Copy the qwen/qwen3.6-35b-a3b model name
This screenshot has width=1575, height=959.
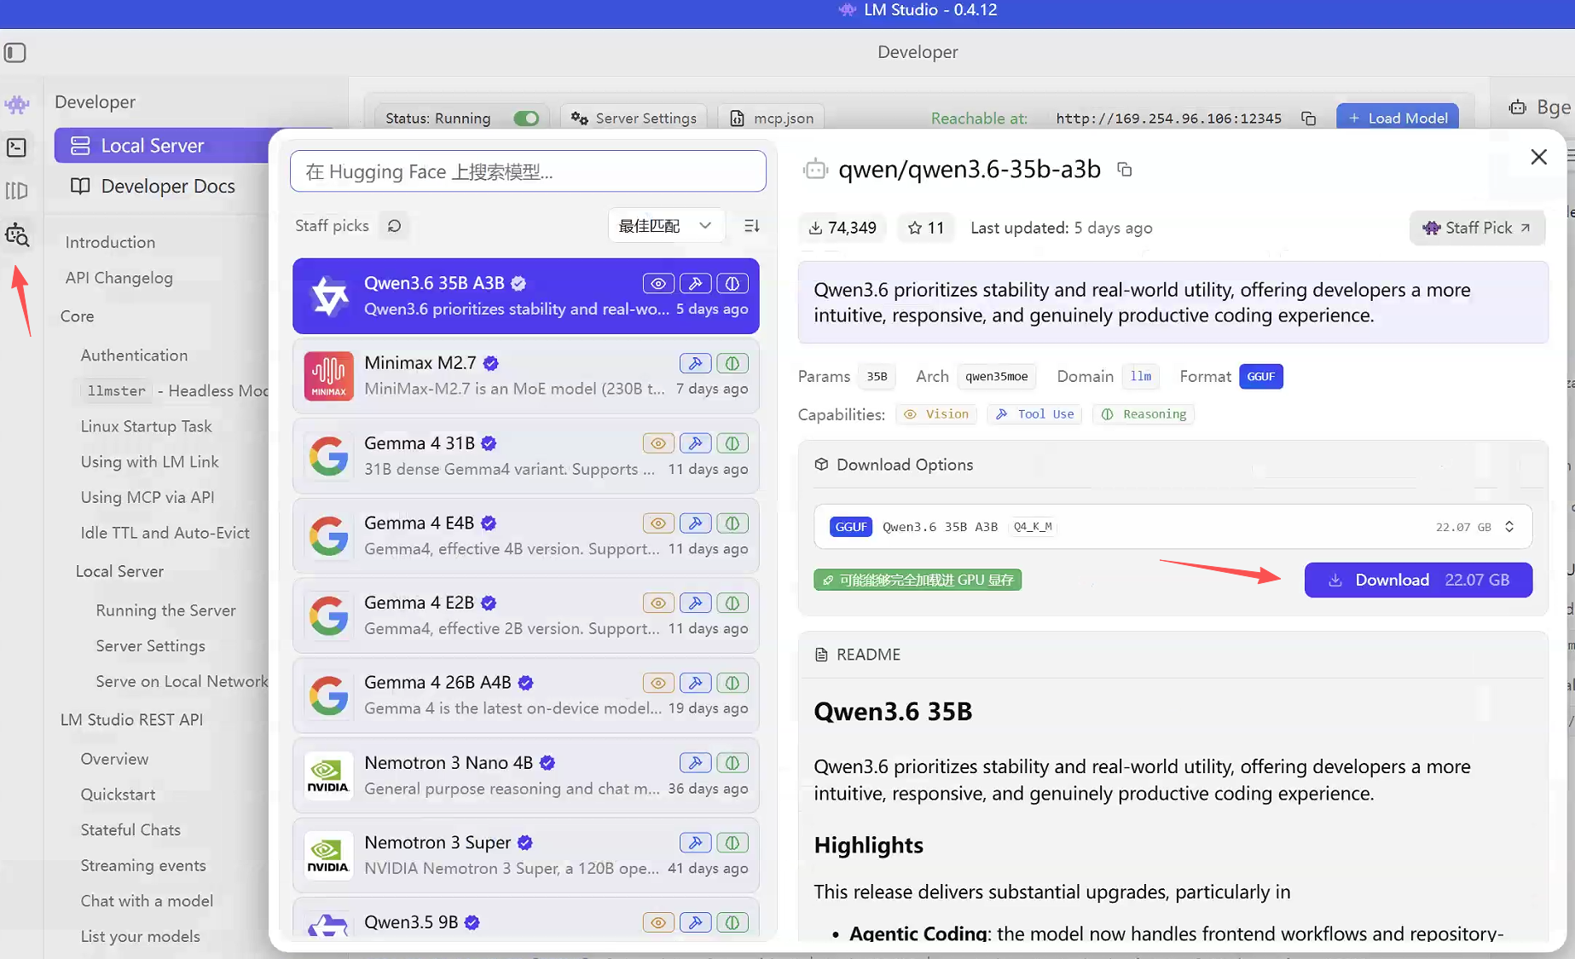click(x=1125, y=170)
